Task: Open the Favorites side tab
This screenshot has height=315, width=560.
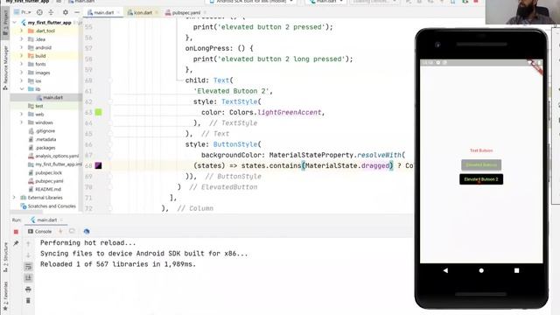Action: pyautogui.click(x=5, y=296)
